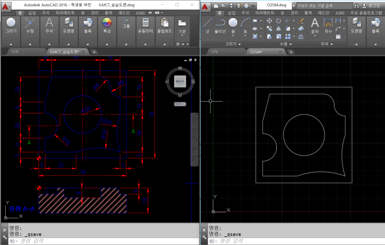Image resolution: width=385 pixels, height=245 pixels.
Task: Switch to the Insert ribbon tab in right window
Action: pyautogui.click(x=231, y=13)
